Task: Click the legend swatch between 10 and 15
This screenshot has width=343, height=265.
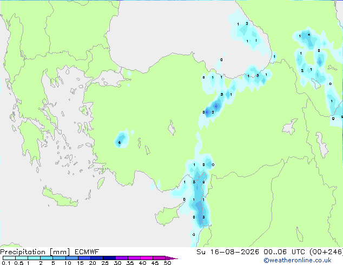Action: pos(71,258)
